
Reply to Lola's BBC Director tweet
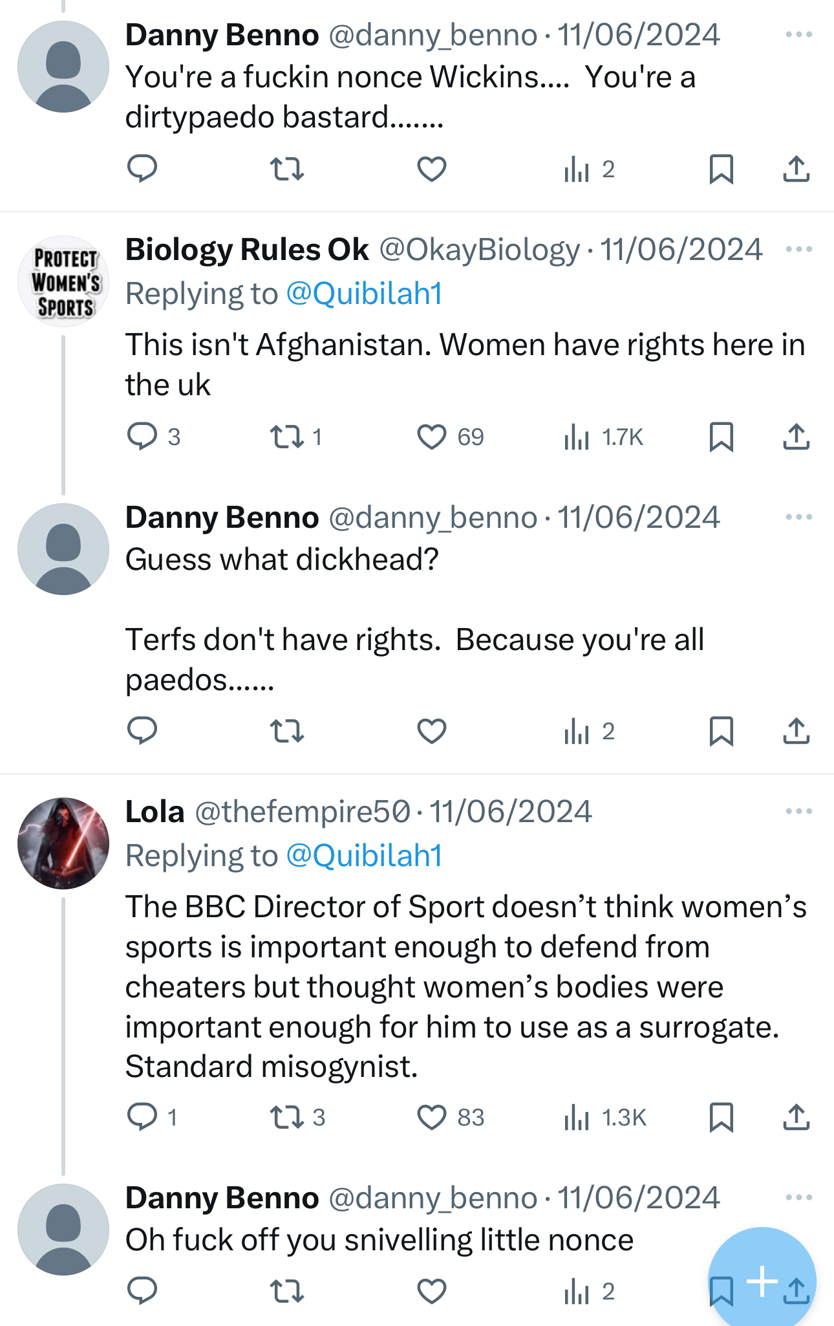[142, 1117]
